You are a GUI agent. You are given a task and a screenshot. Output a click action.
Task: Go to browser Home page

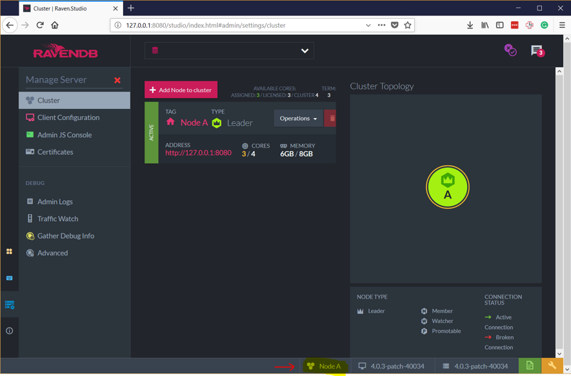(x=55, y=25)
